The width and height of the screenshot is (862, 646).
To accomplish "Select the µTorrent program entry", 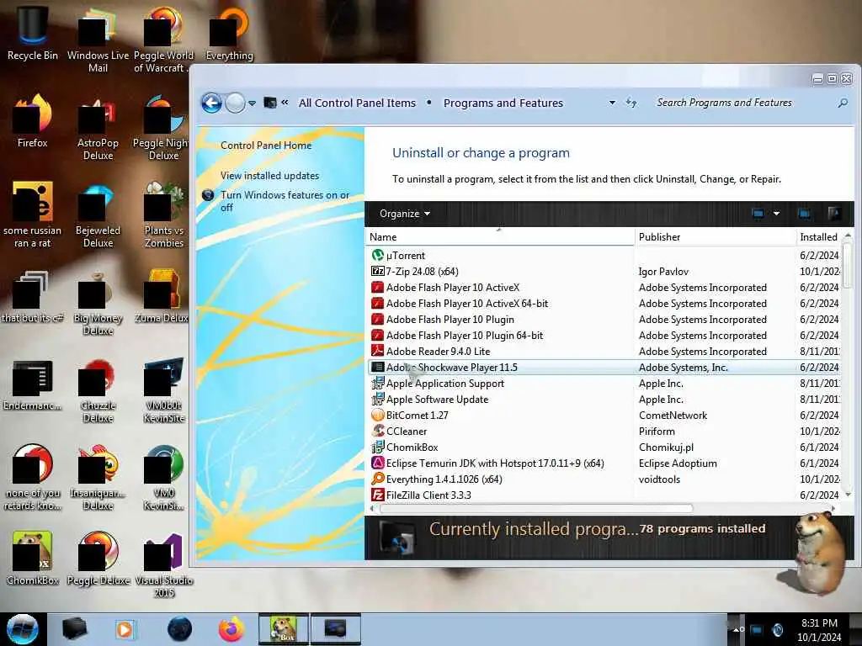I will 604,256.
